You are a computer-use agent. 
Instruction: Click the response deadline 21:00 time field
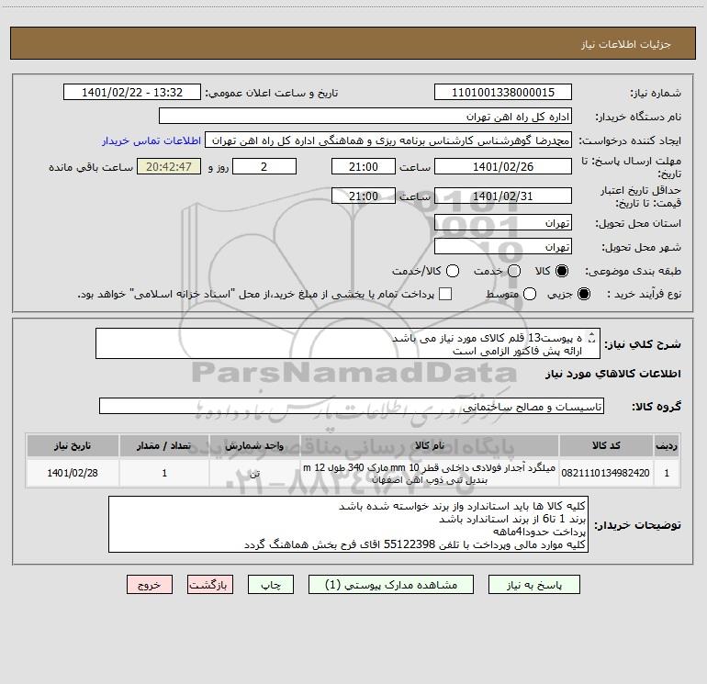tap(364, 166)
